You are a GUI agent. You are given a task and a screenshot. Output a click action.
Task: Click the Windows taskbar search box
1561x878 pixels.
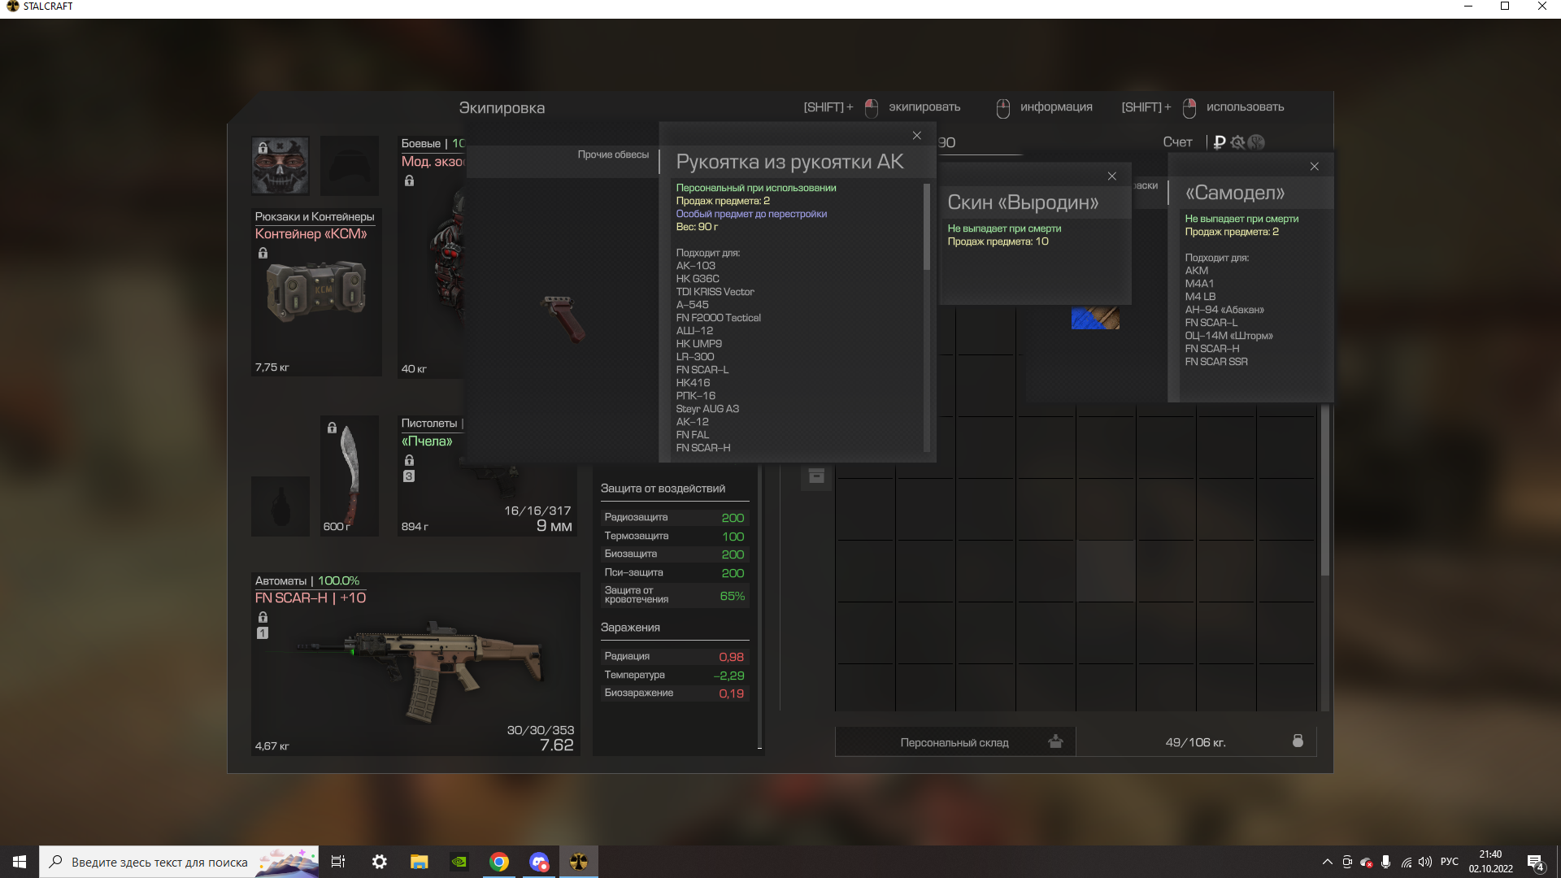pyautogui.click(x=179, y=862)
